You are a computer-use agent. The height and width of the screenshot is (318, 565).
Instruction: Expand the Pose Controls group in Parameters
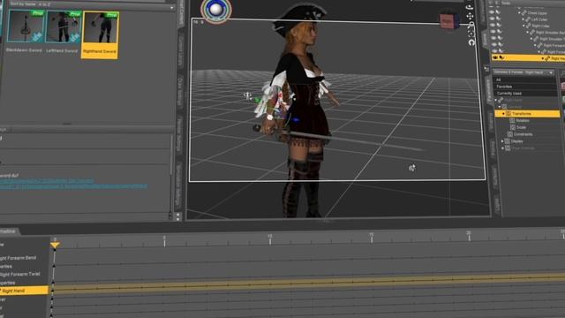503,148
